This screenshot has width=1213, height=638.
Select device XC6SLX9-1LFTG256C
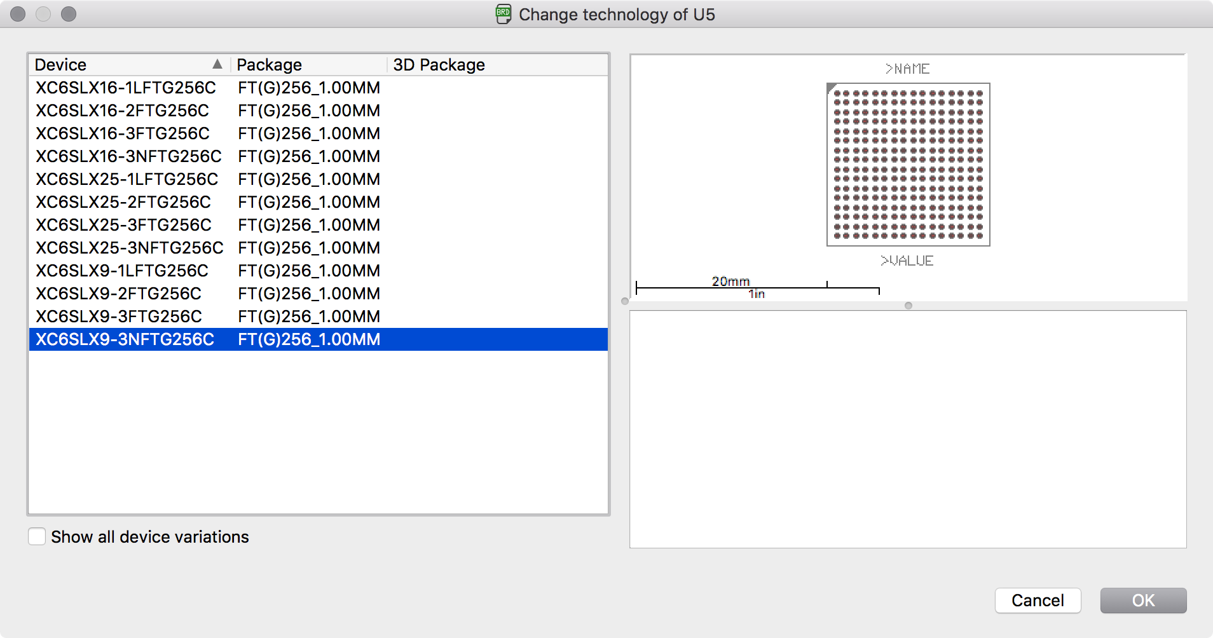(x=121, y=270)
